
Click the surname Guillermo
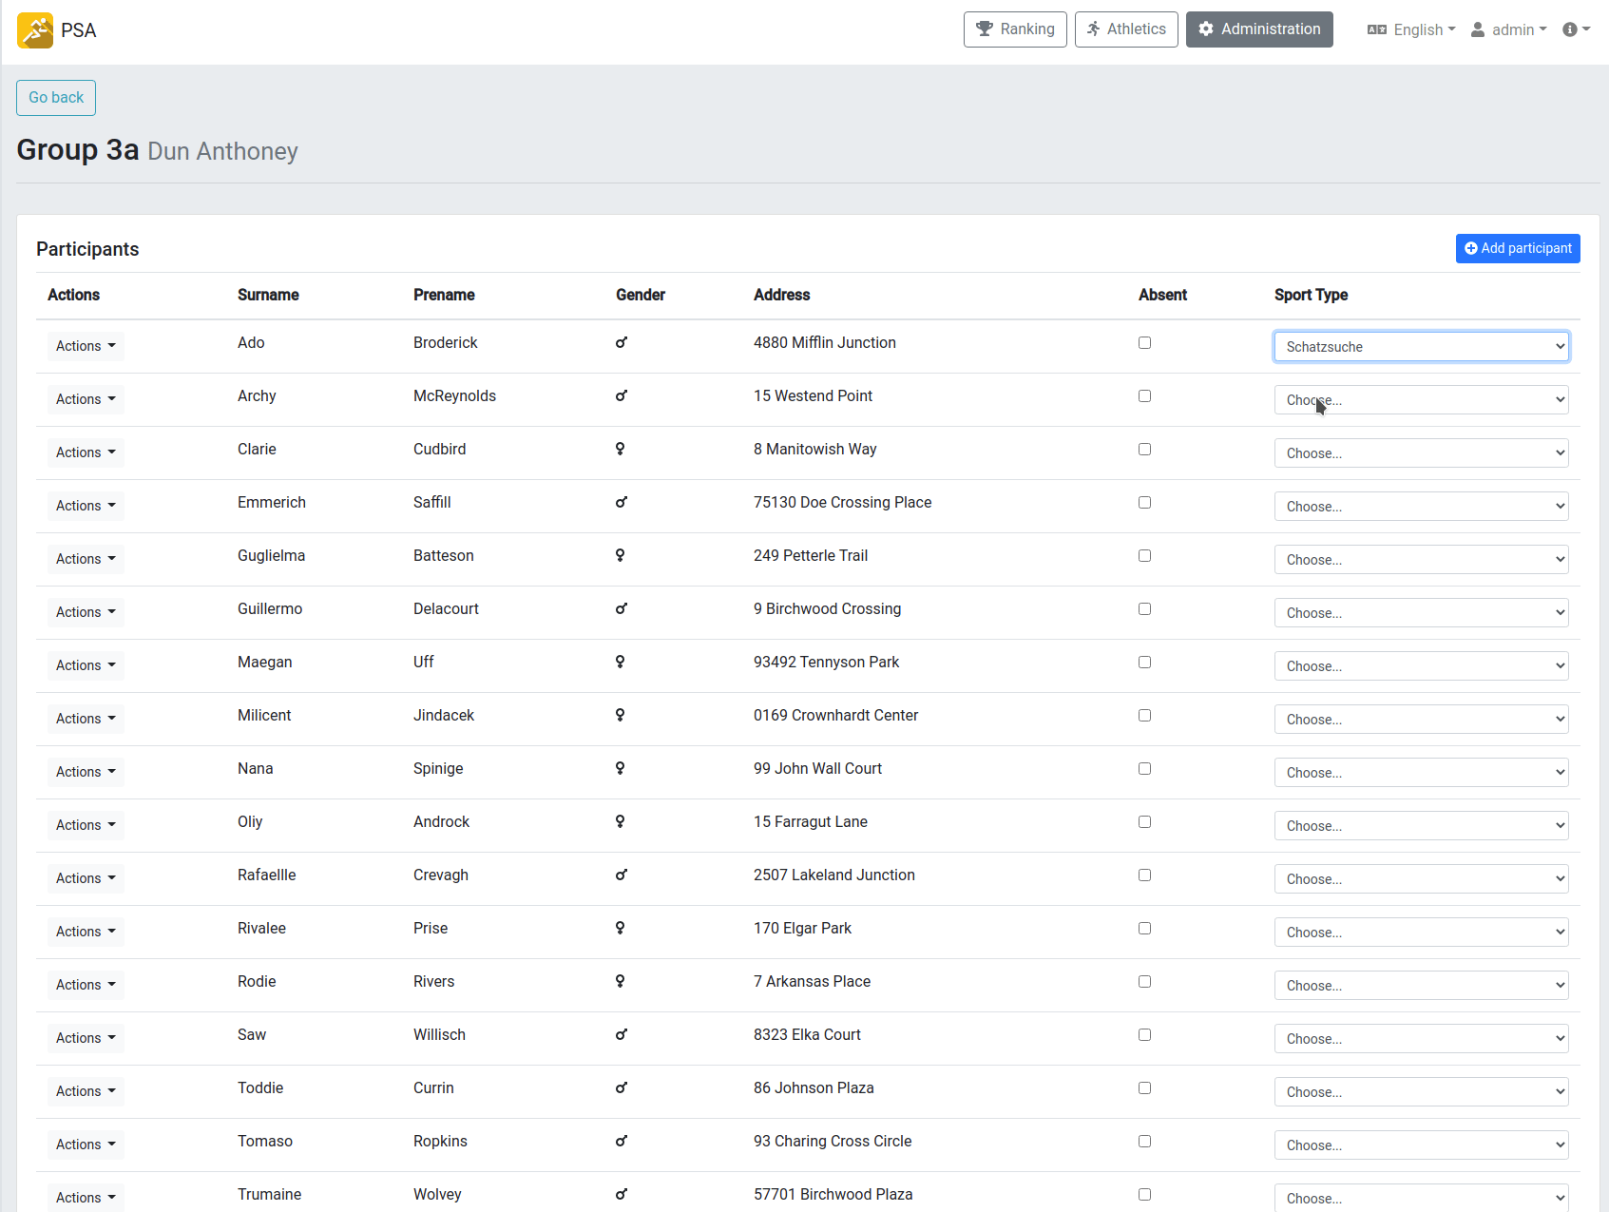click(x=270, y=609)
